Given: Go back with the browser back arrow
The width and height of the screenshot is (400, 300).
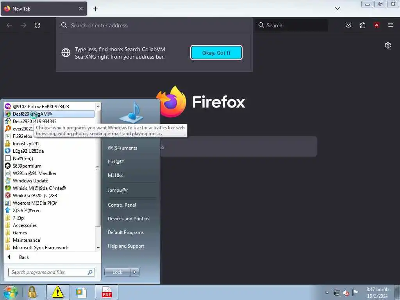Looking at the screenshot, I should tap(9, 25).
